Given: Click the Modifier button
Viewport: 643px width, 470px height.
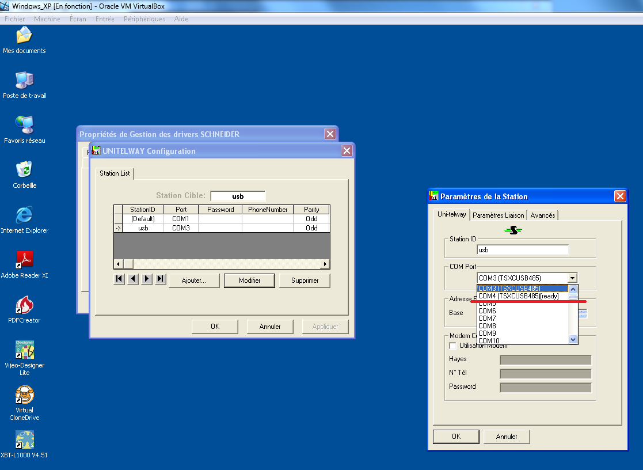Looking at the screenshot, I should (250, 281).
